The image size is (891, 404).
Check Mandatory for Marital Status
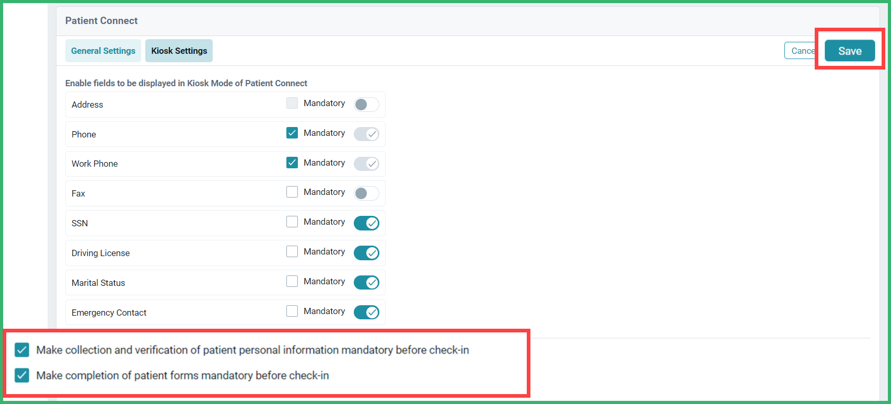292,281
